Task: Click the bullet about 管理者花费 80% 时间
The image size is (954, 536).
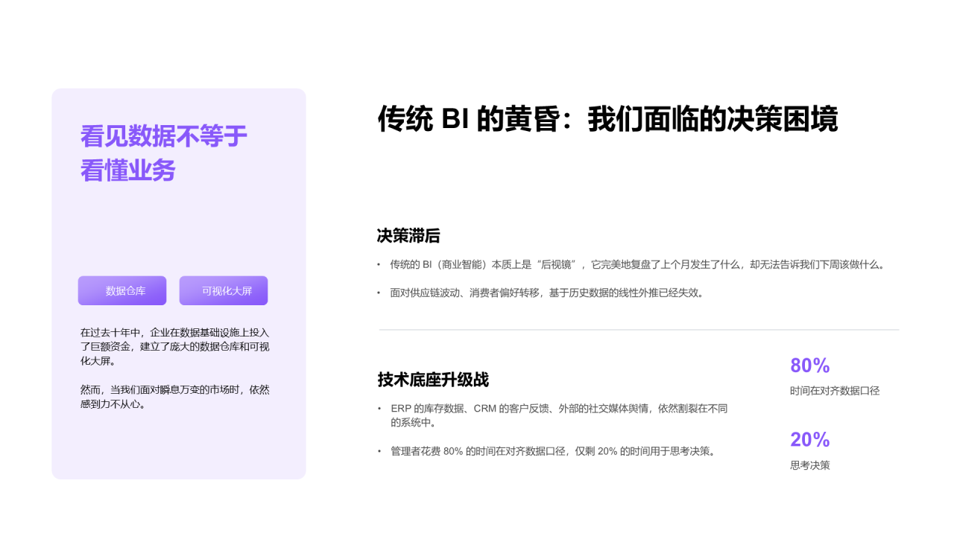Action: pos(552,449)
